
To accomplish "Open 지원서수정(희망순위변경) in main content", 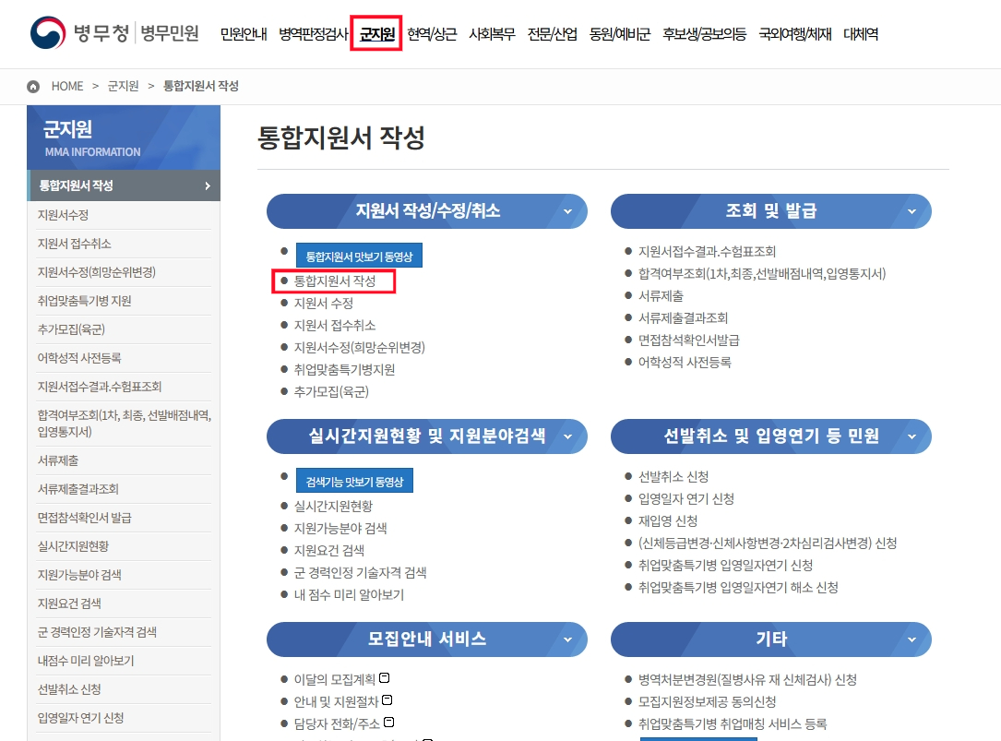I will 360,348.
